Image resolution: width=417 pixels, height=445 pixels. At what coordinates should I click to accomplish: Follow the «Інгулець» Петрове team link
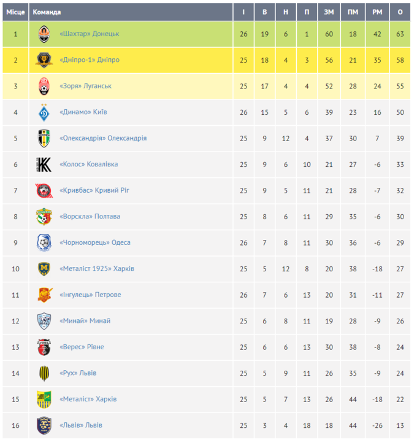(x=90, y=295)
